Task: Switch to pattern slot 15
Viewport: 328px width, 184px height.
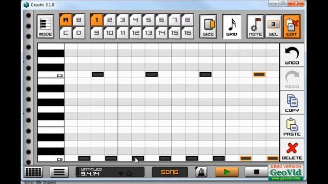Action: [x=174, y=33]
